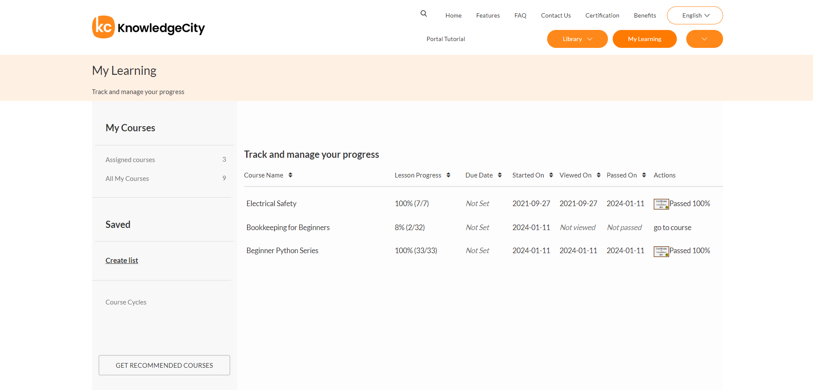The width and height of the screenshot is (813, 390).
Task: Open the Electrical Safety certificate of completion
Action: coord(661,204)
